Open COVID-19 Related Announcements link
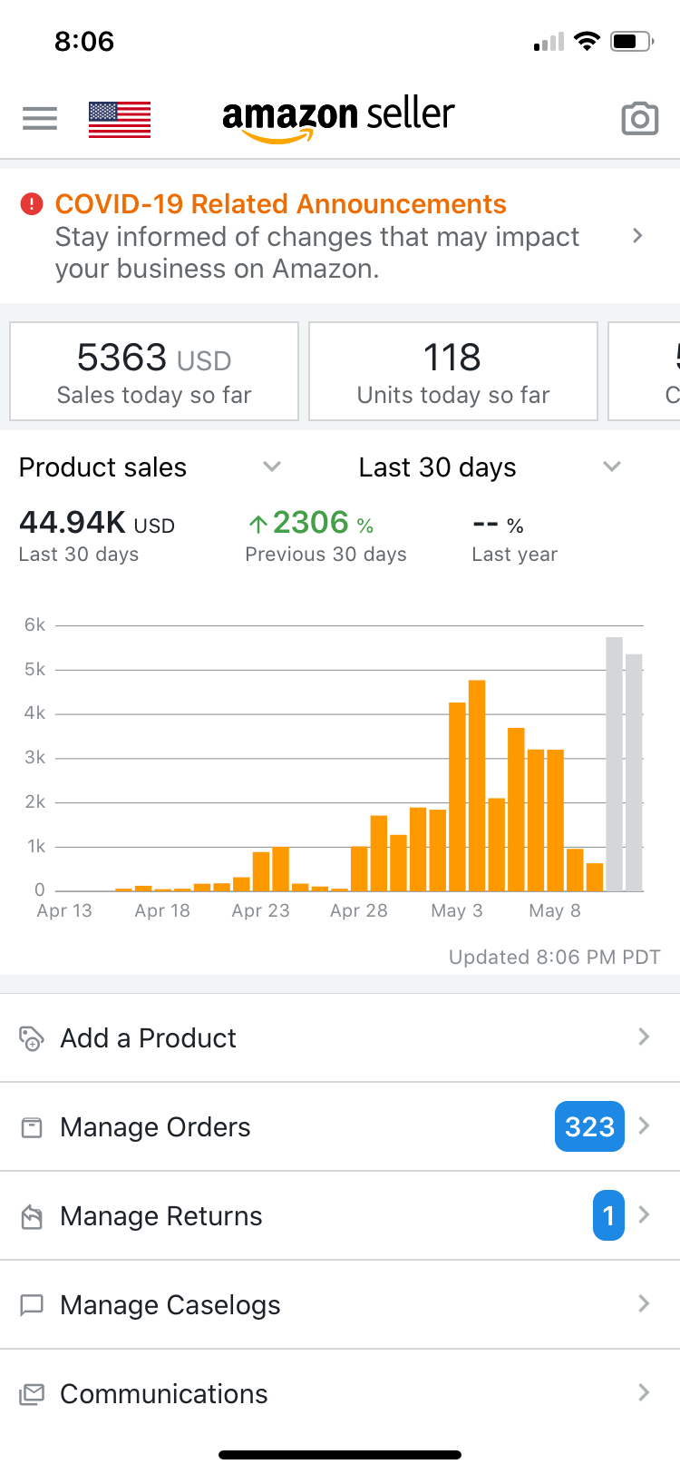Screen dimensions: 680x1474 pyautogui.click(x=280, y=204)
